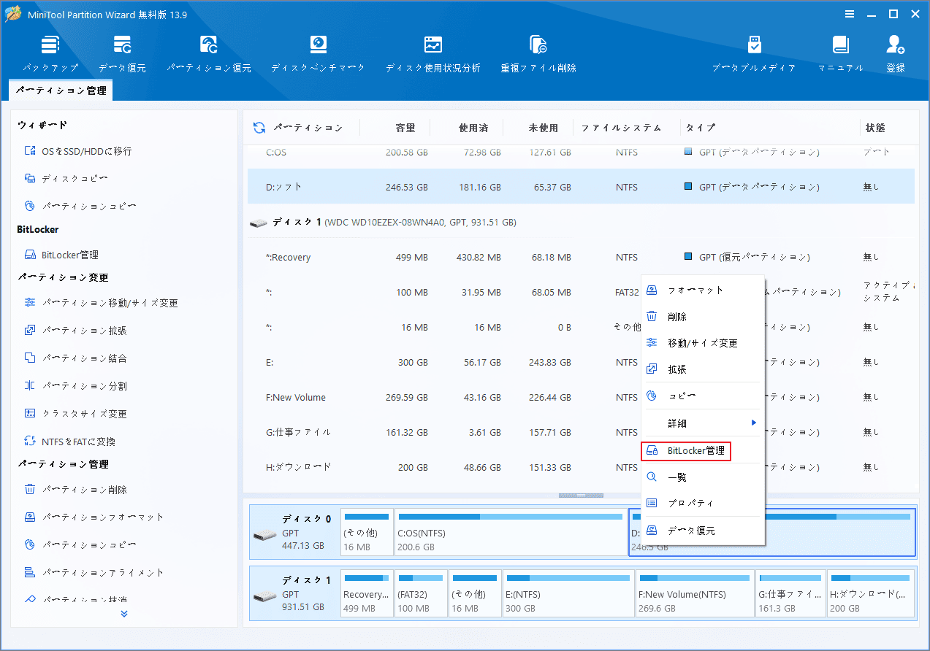This screenshot has width=930, height=651.
Task: Expand sidebar with the double-chevron arrow
Action: 124,614
